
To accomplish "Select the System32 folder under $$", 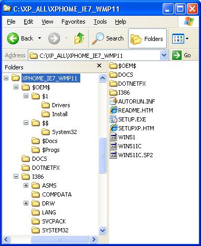I will [65, 132].
